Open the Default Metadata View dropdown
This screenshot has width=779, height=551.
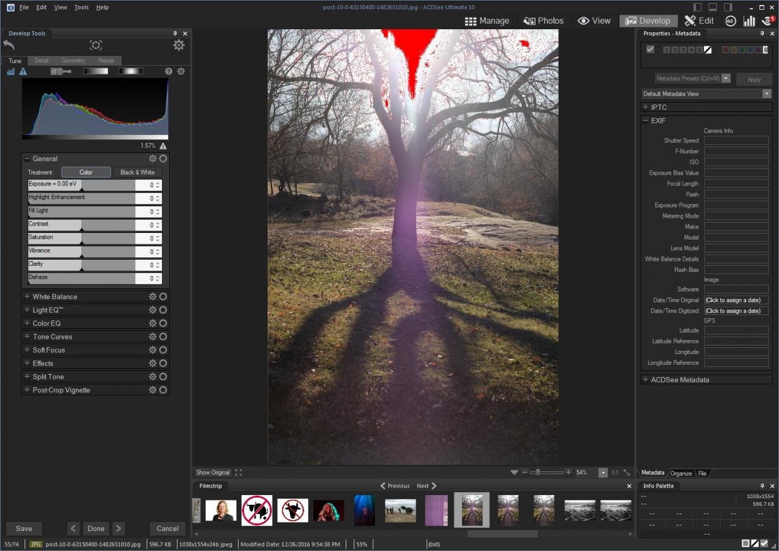766,94
